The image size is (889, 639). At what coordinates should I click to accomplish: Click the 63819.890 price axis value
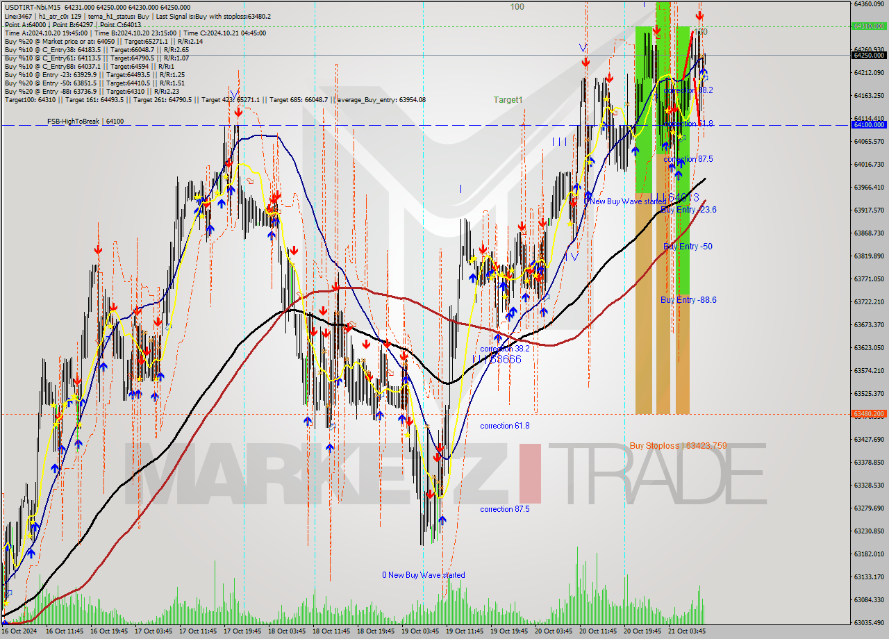[x=869, y=256]
